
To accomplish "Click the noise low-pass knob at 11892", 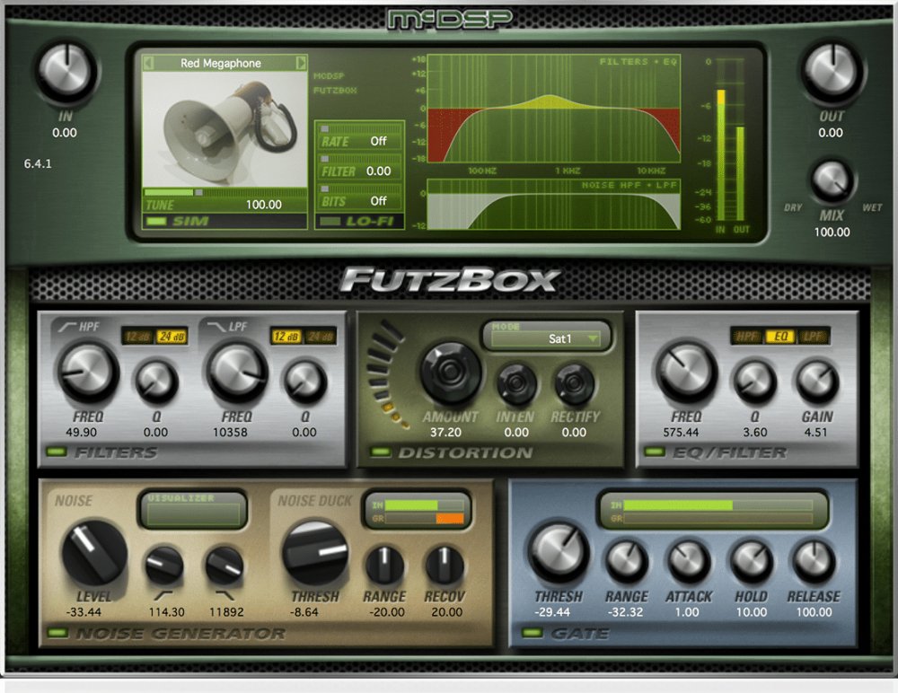I will pyautogui.click(x=224, y=565).
